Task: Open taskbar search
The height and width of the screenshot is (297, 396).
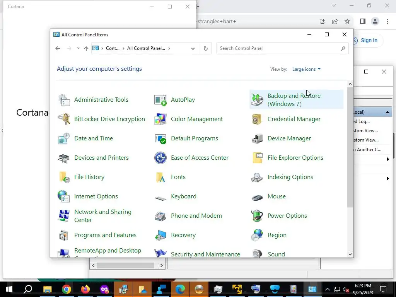Action: pos(28,289)
